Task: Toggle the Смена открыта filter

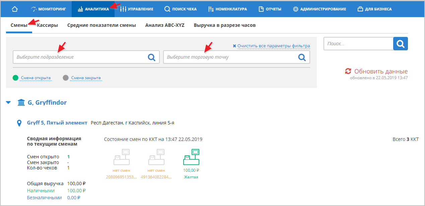Action: [x=36, y=78]
